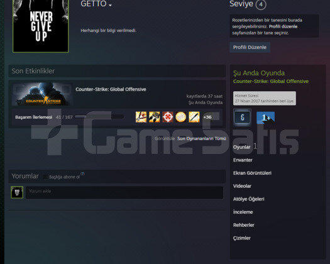Toggle the Başlığa abone ol checkbox
Screen dimensions: 330x264
(x=45, y=177)
